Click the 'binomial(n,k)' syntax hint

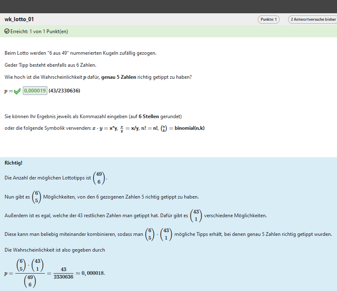point(190,128)
